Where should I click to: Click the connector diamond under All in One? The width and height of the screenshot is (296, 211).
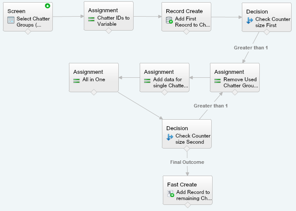tap(94, 92)
